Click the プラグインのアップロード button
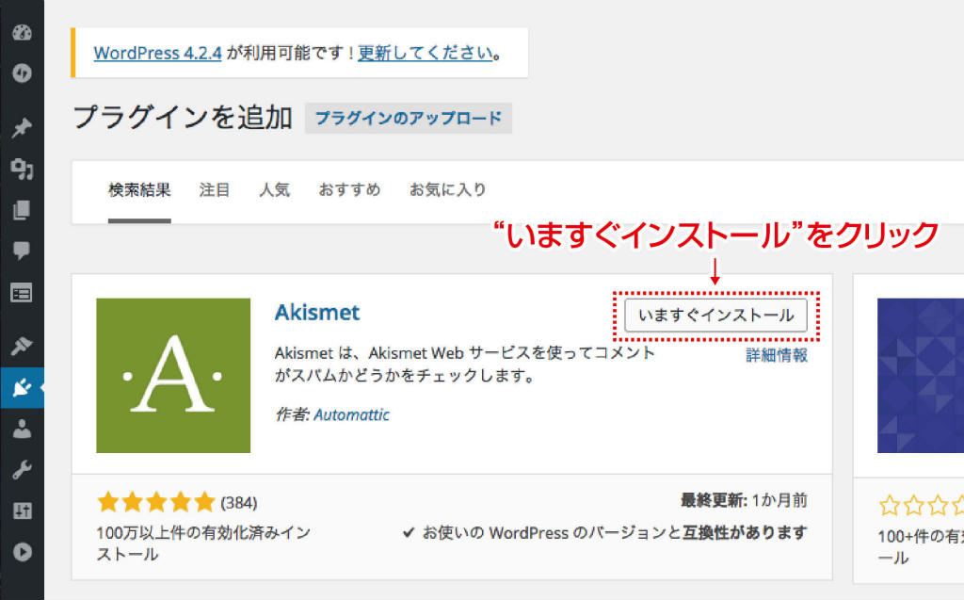The width and height of the screenshot is (964, 600). pos(409,118)
